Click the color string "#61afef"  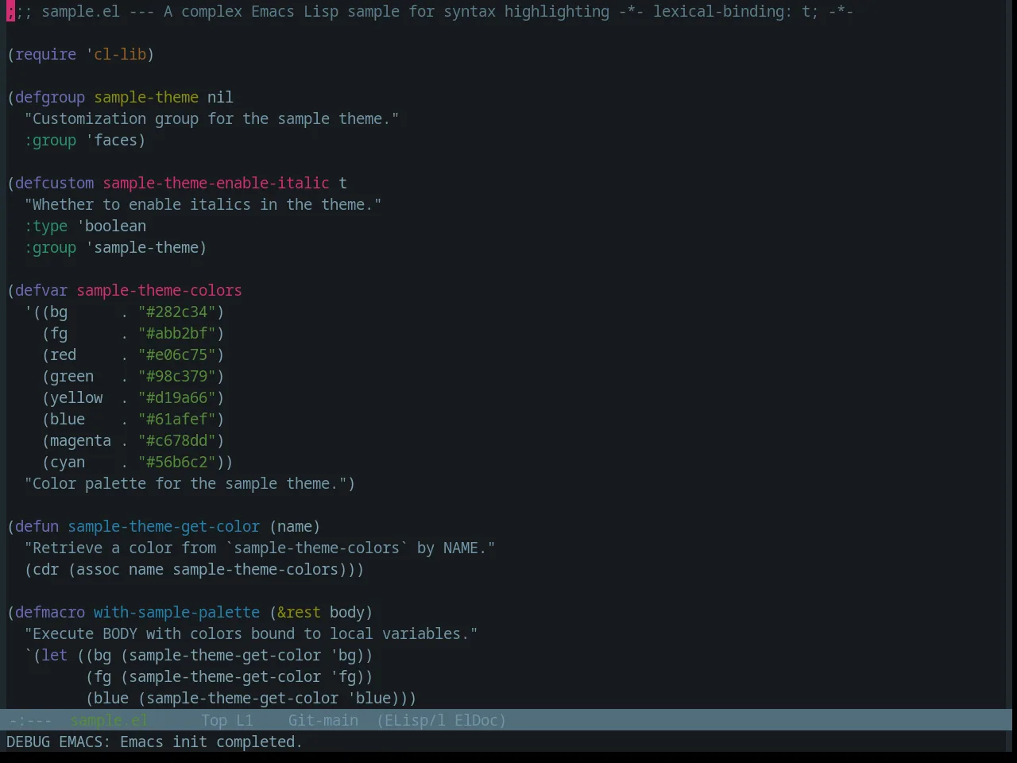[177, 419]
